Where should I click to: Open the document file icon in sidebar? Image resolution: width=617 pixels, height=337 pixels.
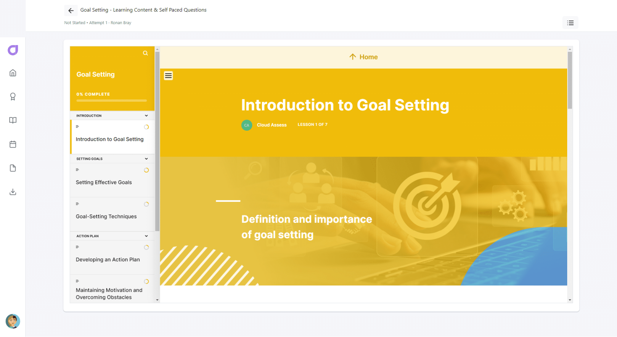click(x=13, y=168)
